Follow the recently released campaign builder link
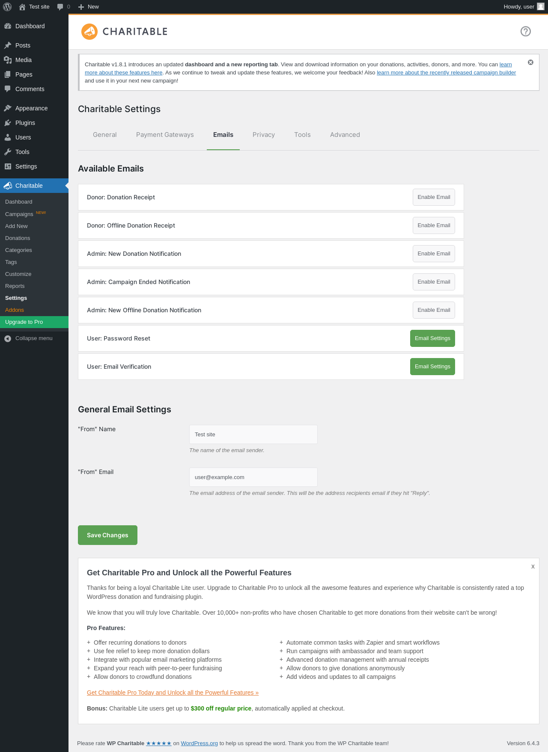Viewport: 548px width, 752px height. point(446,73)
